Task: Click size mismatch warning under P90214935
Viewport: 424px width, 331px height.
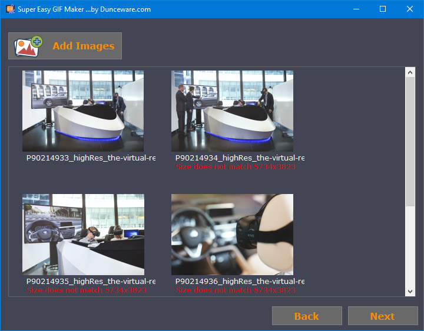Action: (86, 290)
